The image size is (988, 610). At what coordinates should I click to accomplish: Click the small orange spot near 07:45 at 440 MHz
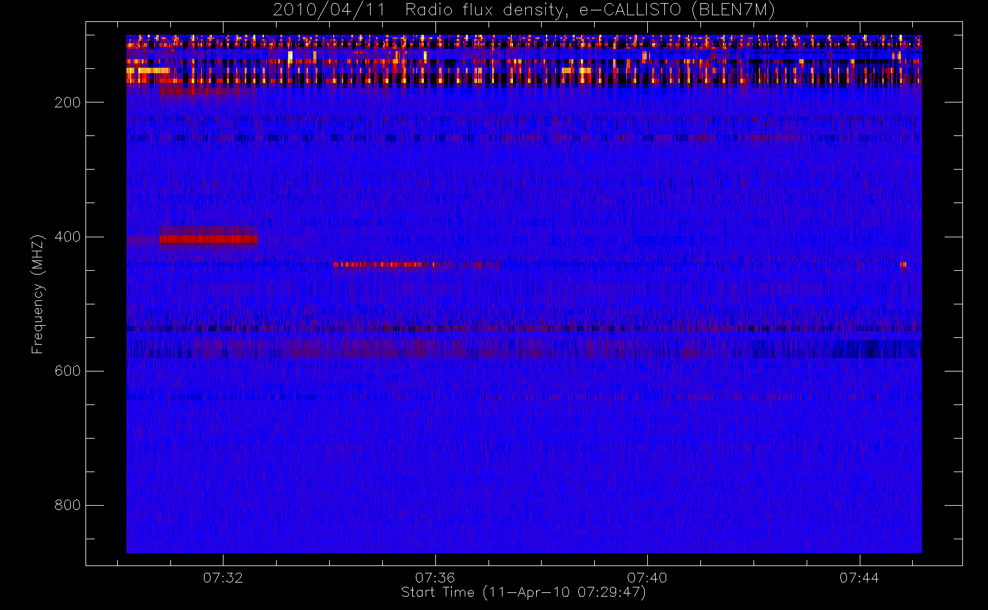coord(903,265)
